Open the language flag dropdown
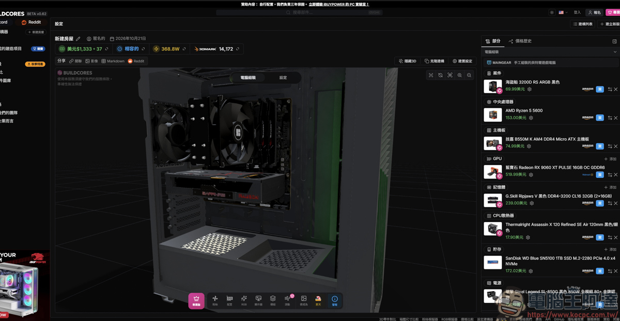This screenshot has height=321, width=620. point(563,12)
